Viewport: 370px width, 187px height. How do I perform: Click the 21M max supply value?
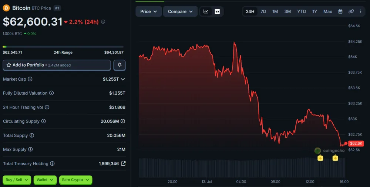[121, 149]
